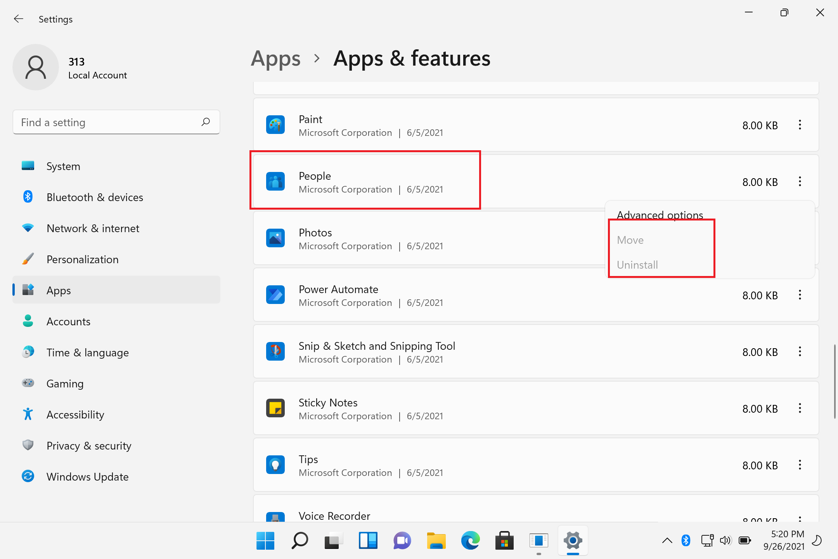Viewport: 838px width, 559px height.
Task: Click the 313 Local Account profile avatar
Action: tap(36, 67)
